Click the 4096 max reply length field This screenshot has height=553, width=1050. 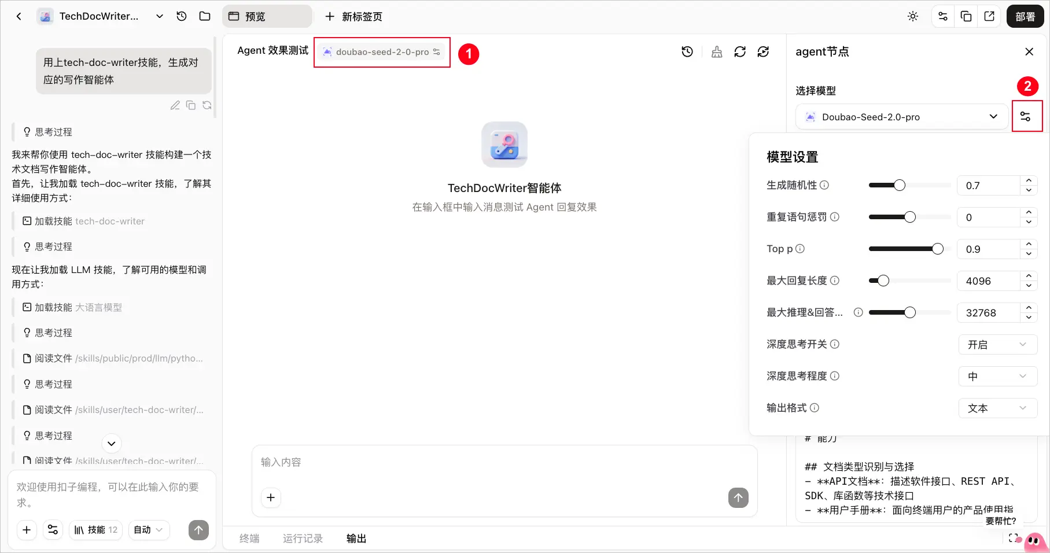coord(989,281)
